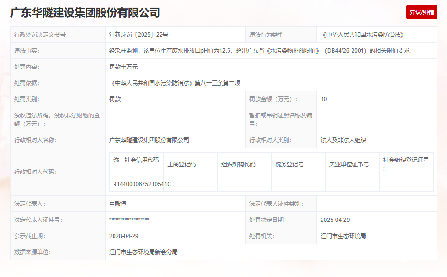Click the 处罚类别 value 罚款
The height and width of the screenshot is (277, 447).
pos(115,99)
